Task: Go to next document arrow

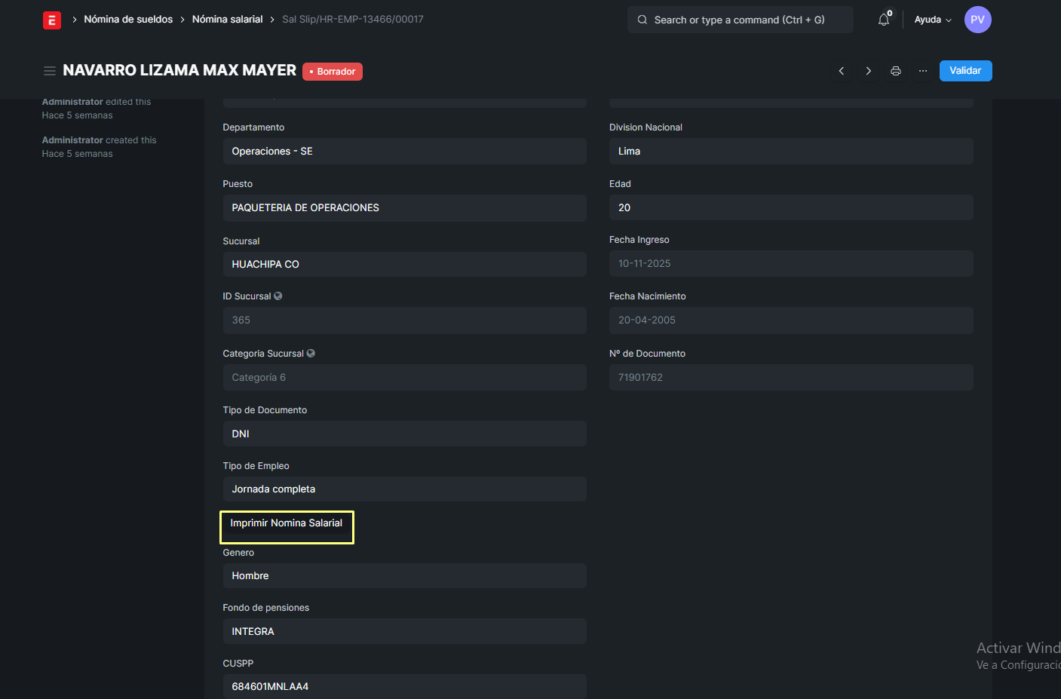Action: (869, 71)
